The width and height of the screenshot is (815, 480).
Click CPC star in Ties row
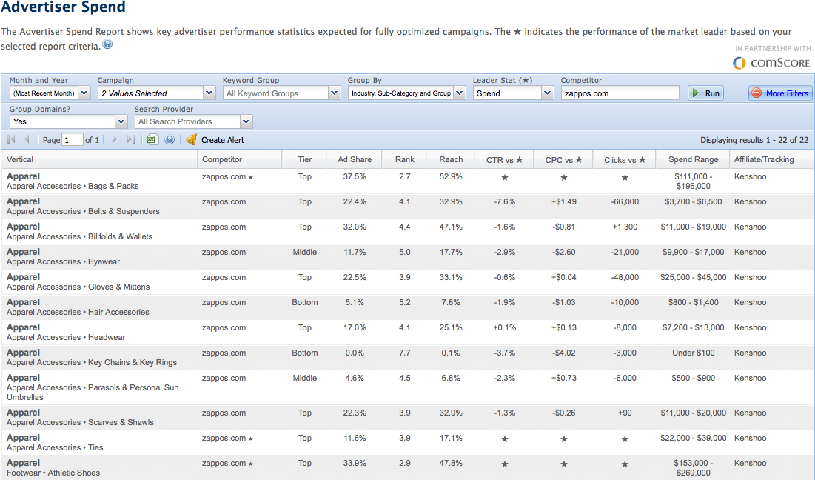[563, 439]
